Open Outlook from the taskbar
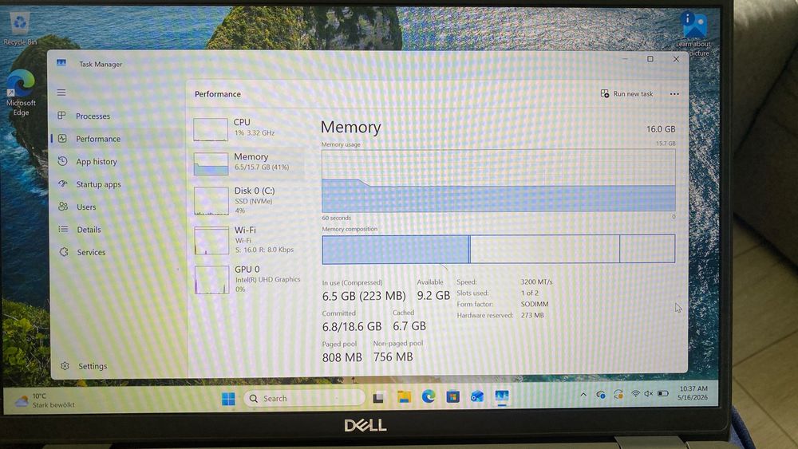The image size is (798, 449). 477,396
